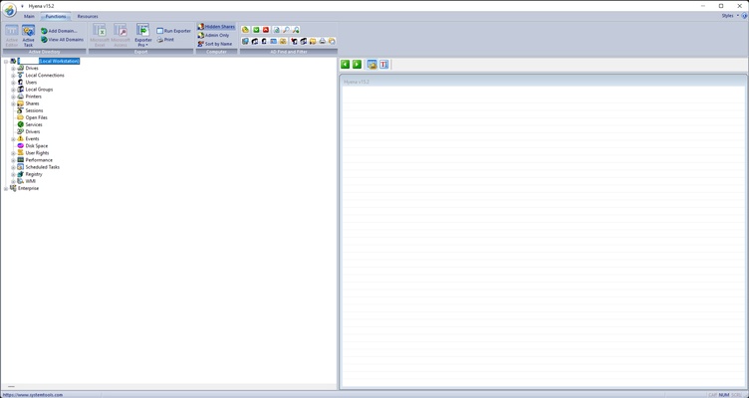749x398 pixels.
Task: Click the first yellow icon in AD Find
Action: [x=246, y=30]
